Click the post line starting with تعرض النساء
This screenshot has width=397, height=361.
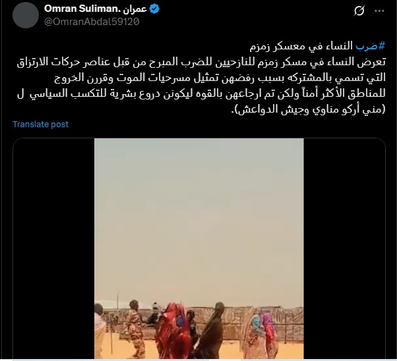pos(201,62)
